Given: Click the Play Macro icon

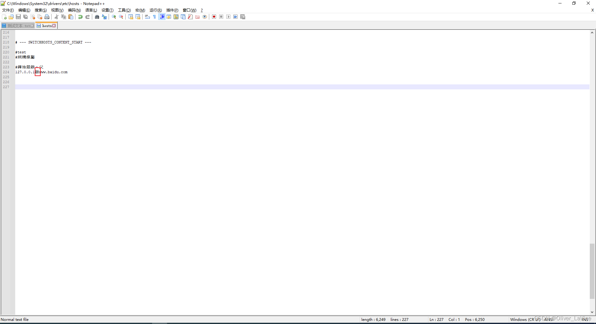Looking at the screenshot, I should [x=228, y=17].
